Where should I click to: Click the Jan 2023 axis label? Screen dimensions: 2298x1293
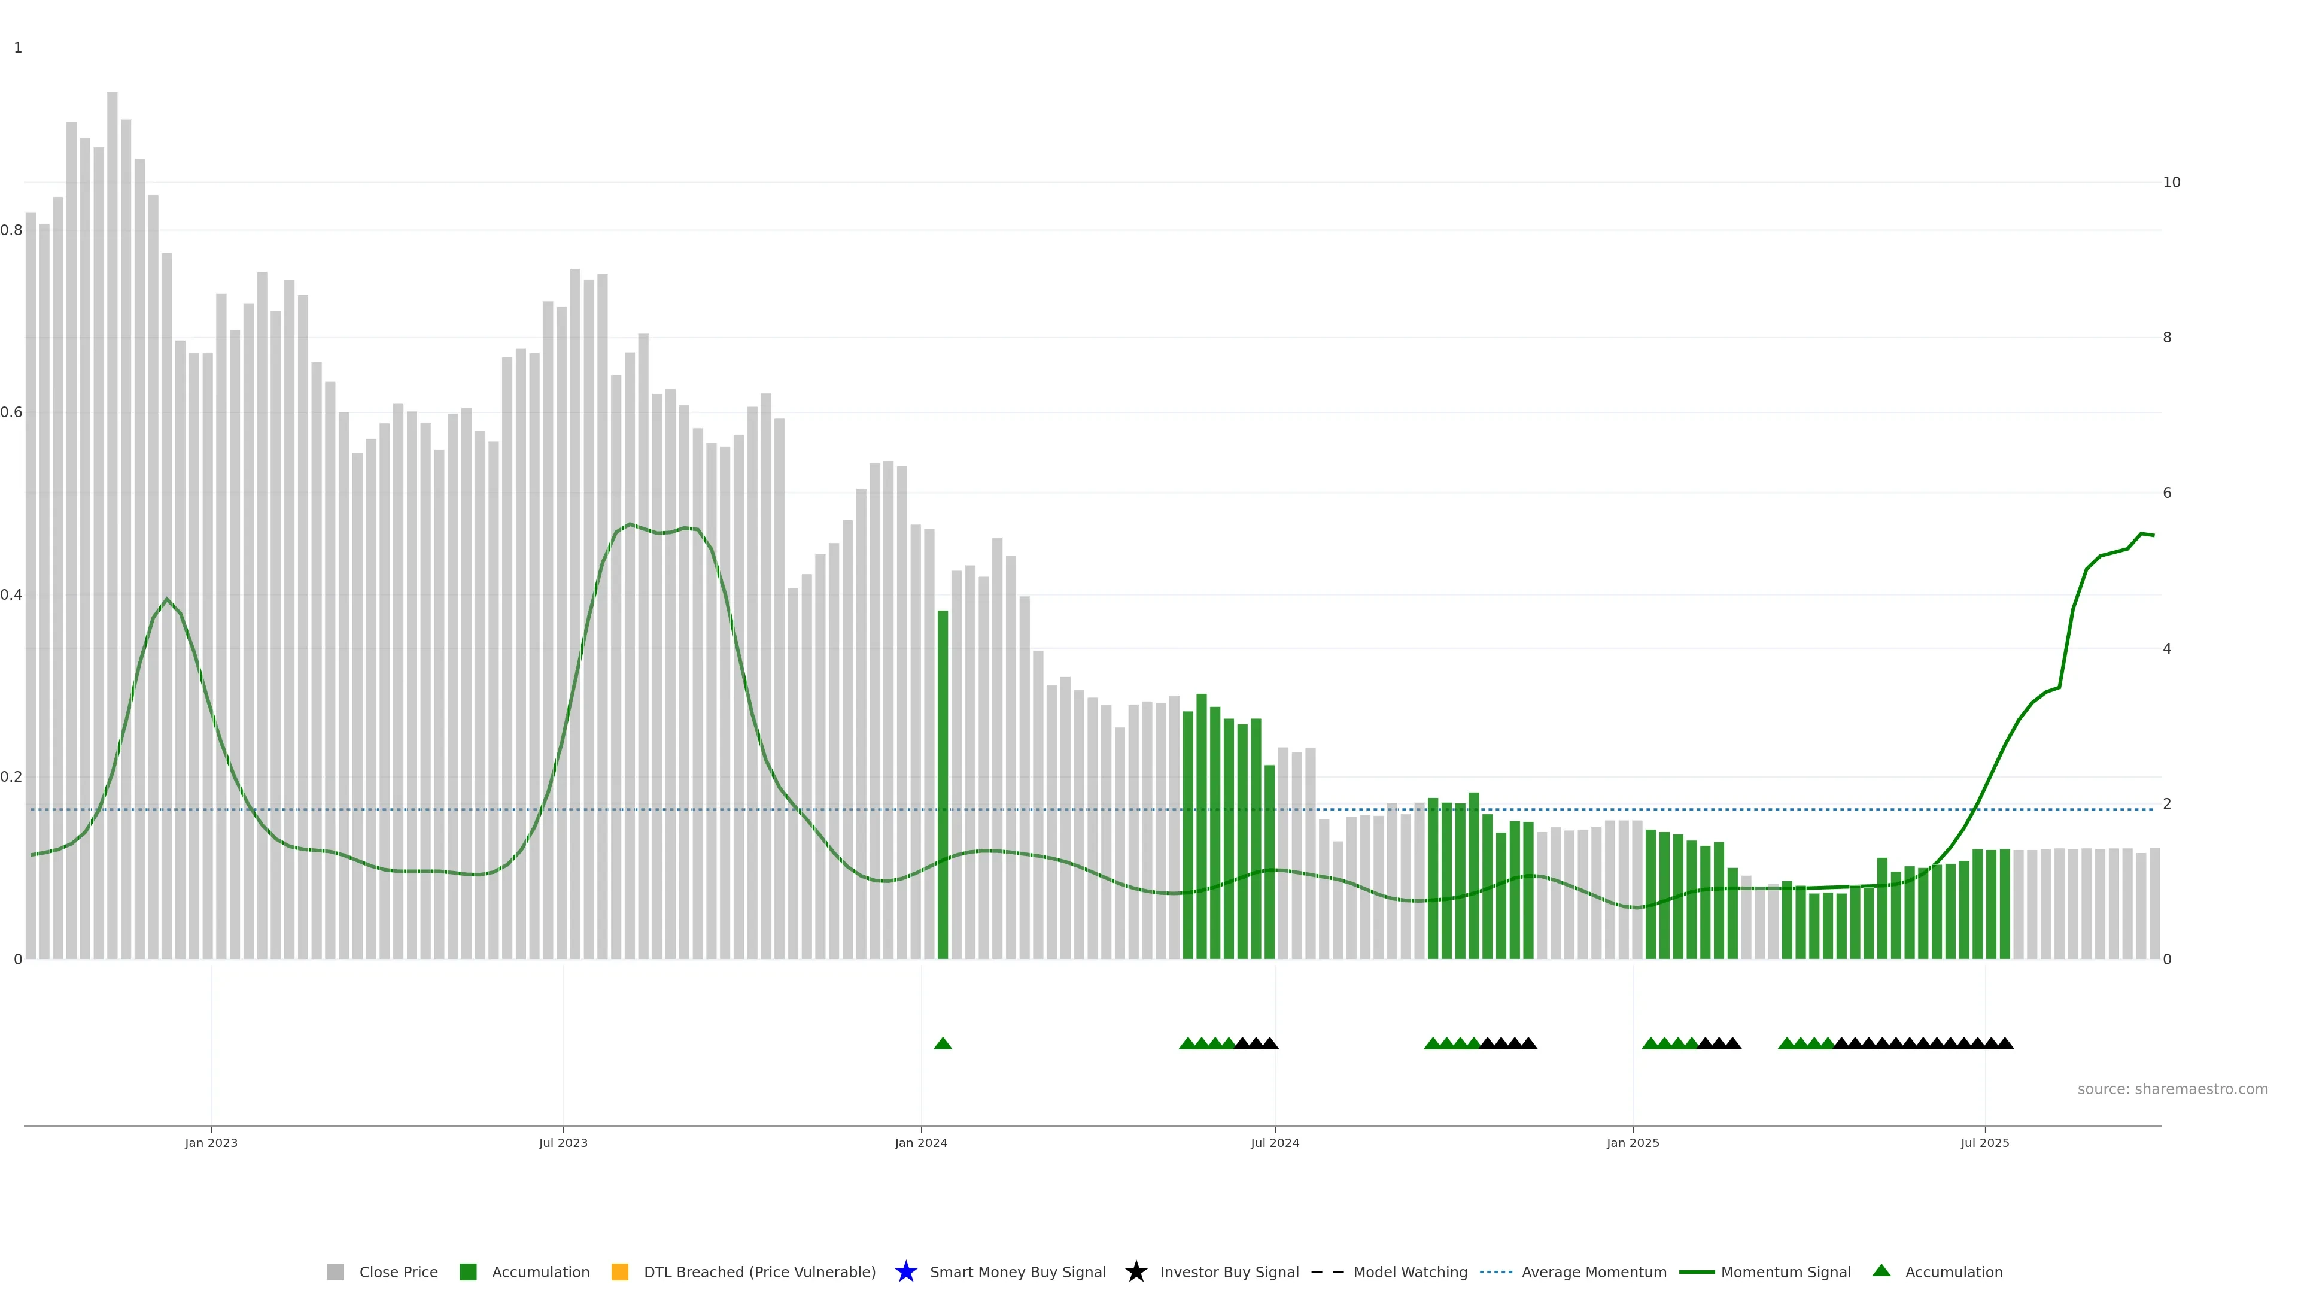pyautogui.click(x=211, y=1142)
